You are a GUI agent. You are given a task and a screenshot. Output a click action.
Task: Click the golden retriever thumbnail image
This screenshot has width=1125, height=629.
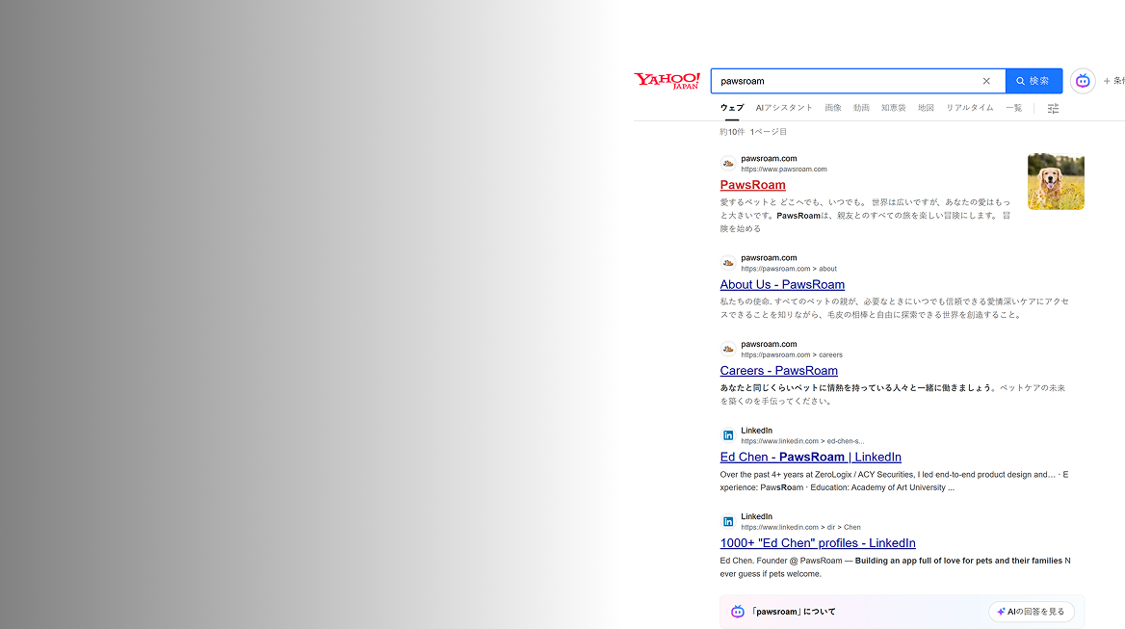click(x=1056, y=181)
